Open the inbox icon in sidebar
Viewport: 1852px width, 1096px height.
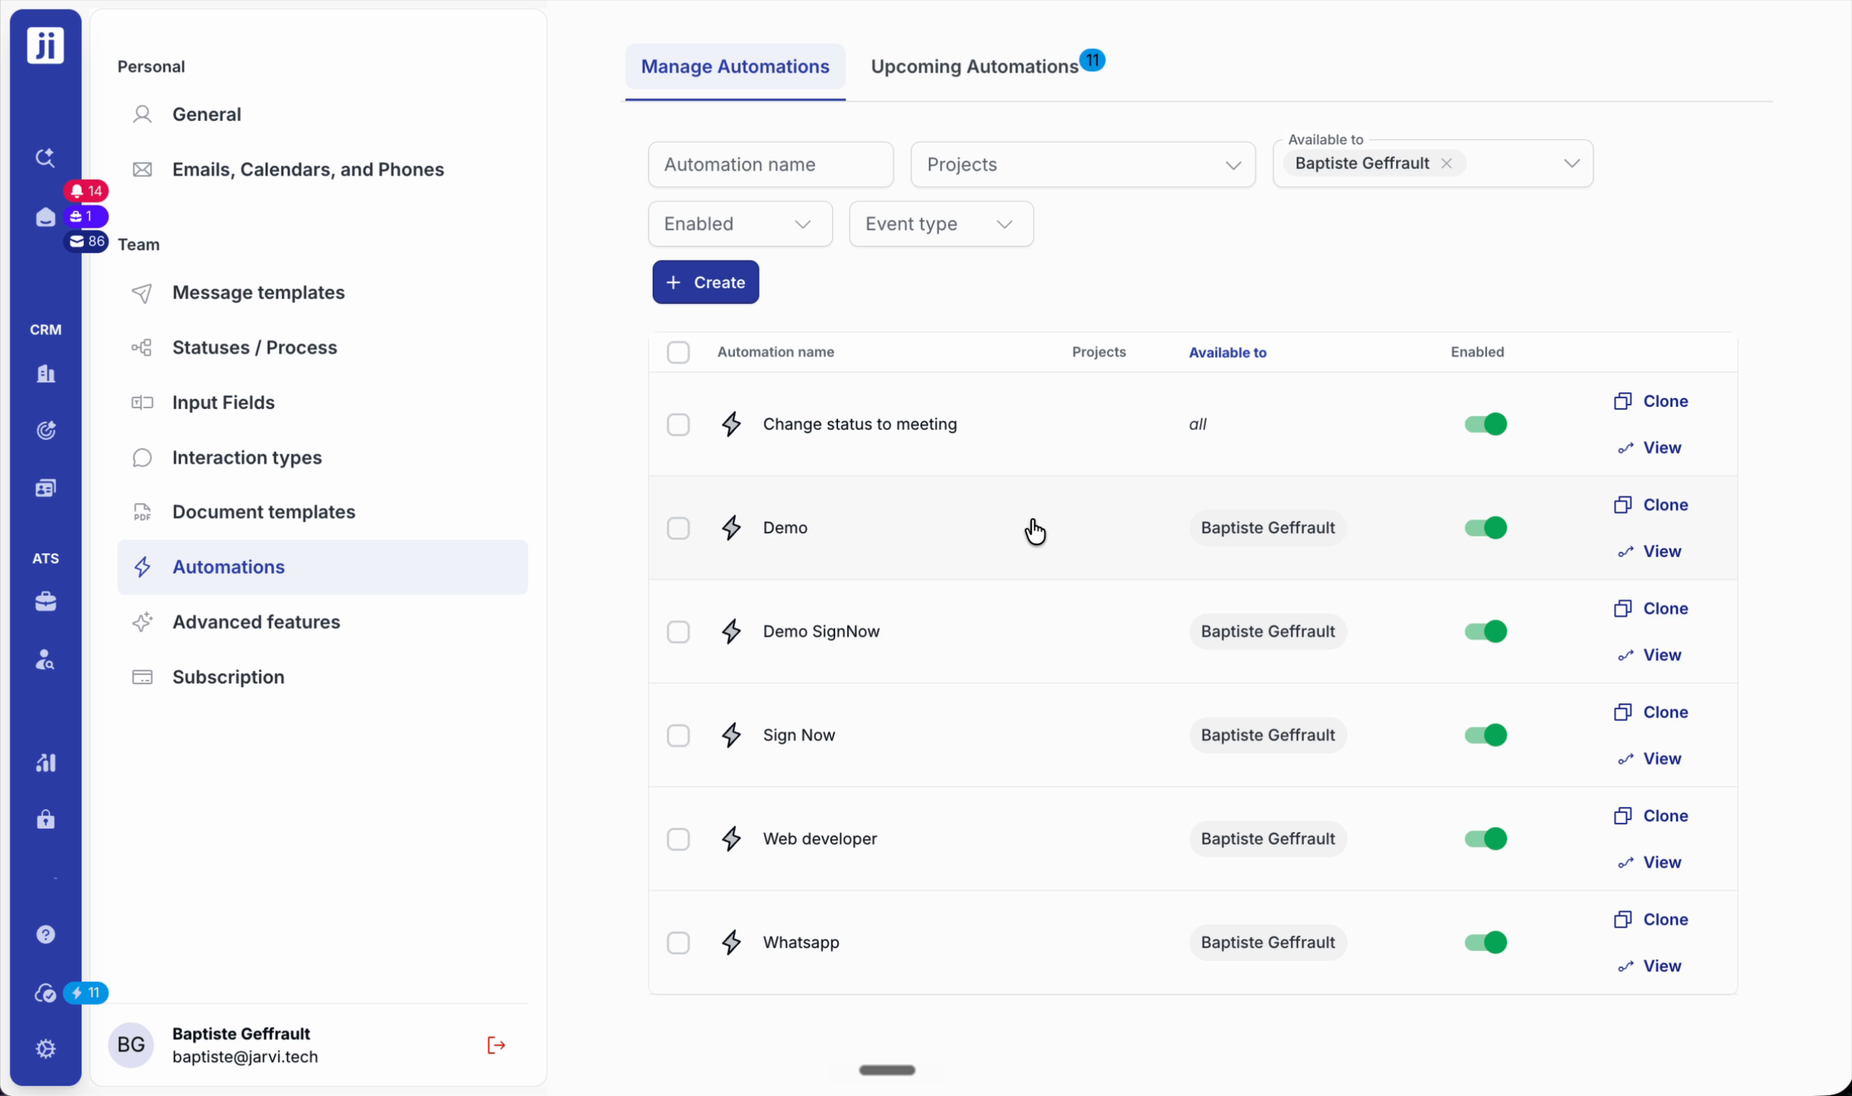click(46, 217)
